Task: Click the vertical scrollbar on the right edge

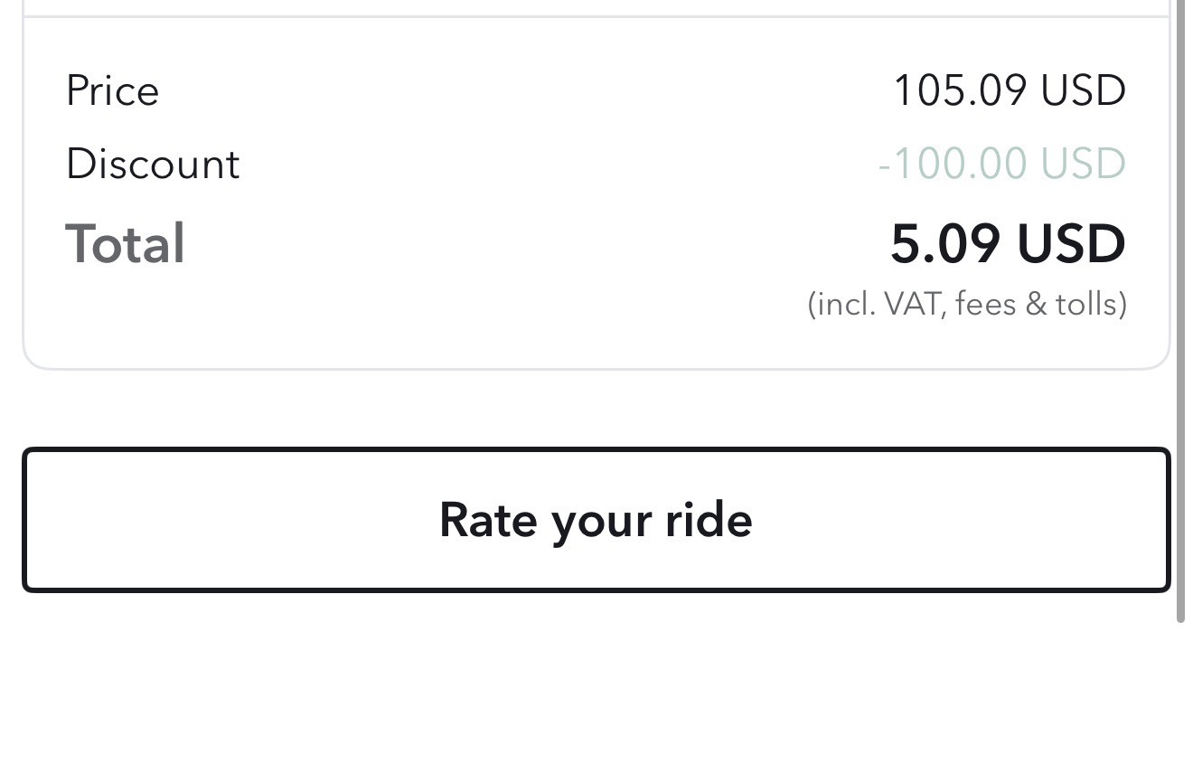Action: click(1180, 307)
